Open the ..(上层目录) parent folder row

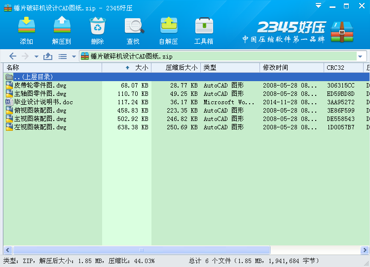pyautogui.click(x=33, y=77)
